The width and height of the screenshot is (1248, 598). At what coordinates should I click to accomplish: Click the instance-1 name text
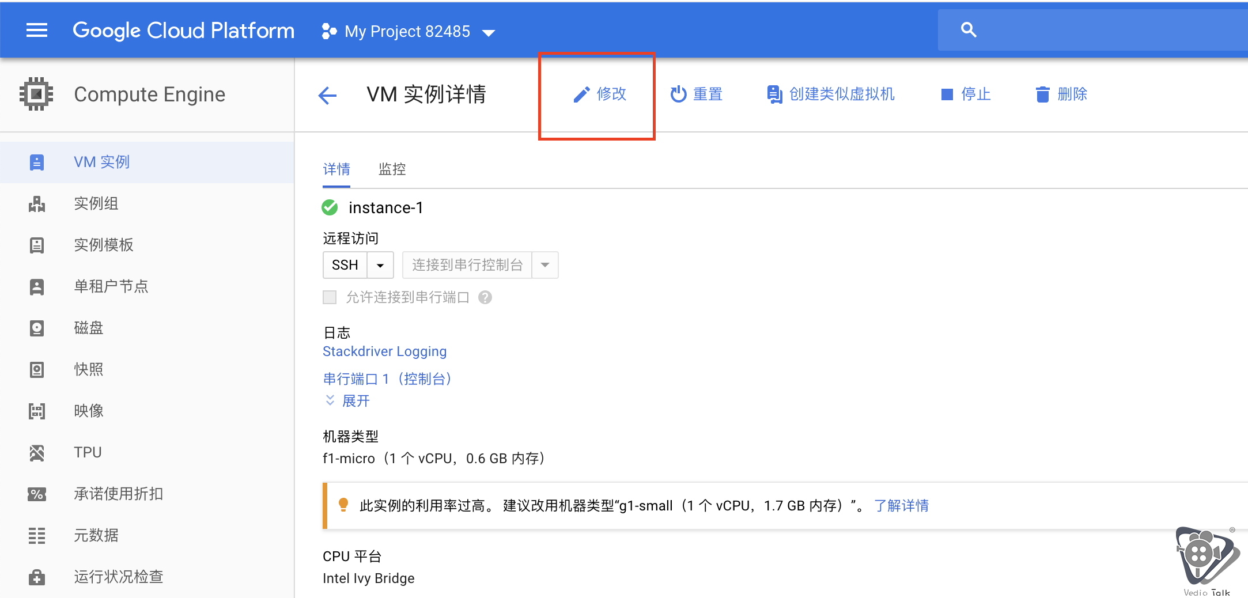point(386,207)
